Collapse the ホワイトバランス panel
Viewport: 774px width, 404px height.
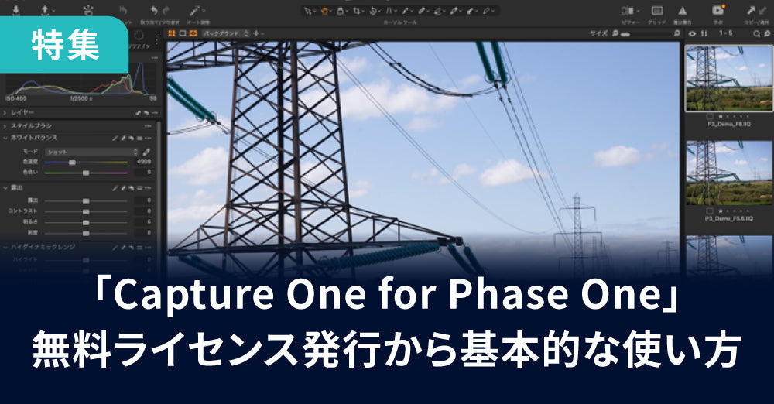(x=5, y=138)
